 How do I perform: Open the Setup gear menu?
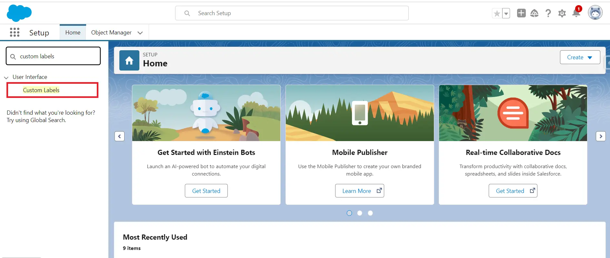(x=562, y=13)
